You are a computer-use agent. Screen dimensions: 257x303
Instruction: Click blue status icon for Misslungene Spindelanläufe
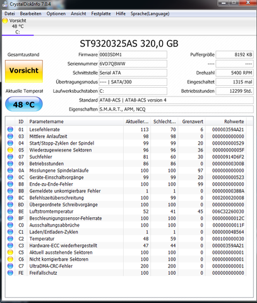pos(10,170)
